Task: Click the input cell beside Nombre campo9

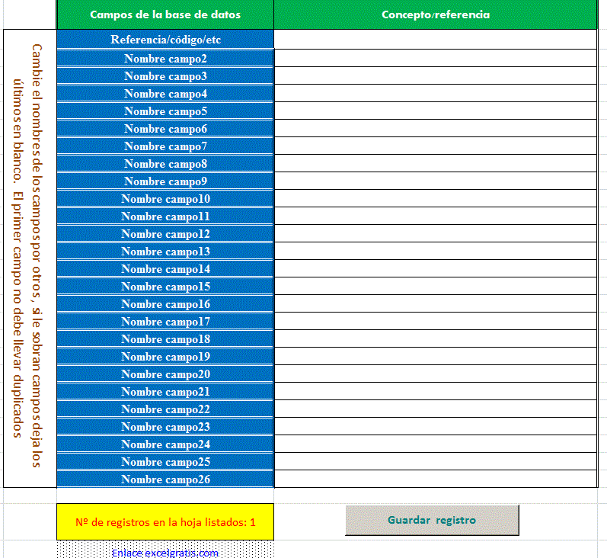Action: point(436,181)
